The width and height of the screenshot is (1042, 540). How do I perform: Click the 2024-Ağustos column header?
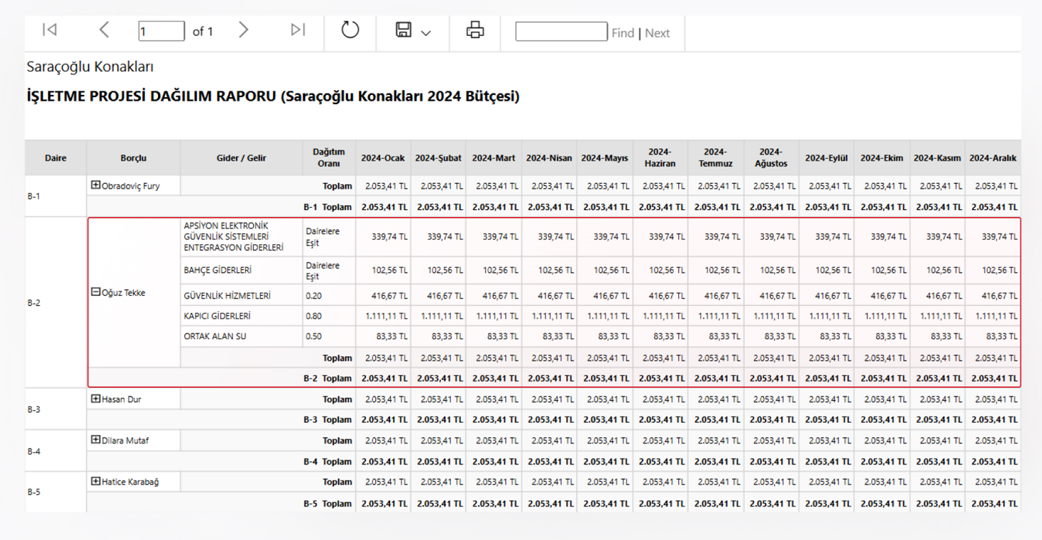pos(771,158)
